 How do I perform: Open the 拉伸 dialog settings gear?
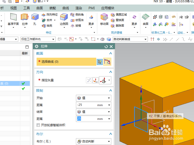point(37,46)
